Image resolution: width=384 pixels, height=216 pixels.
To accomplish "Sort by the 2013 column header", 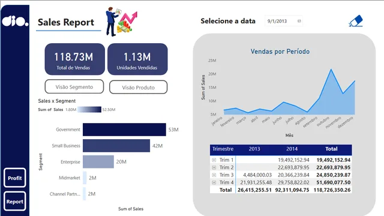I will 254,149.
